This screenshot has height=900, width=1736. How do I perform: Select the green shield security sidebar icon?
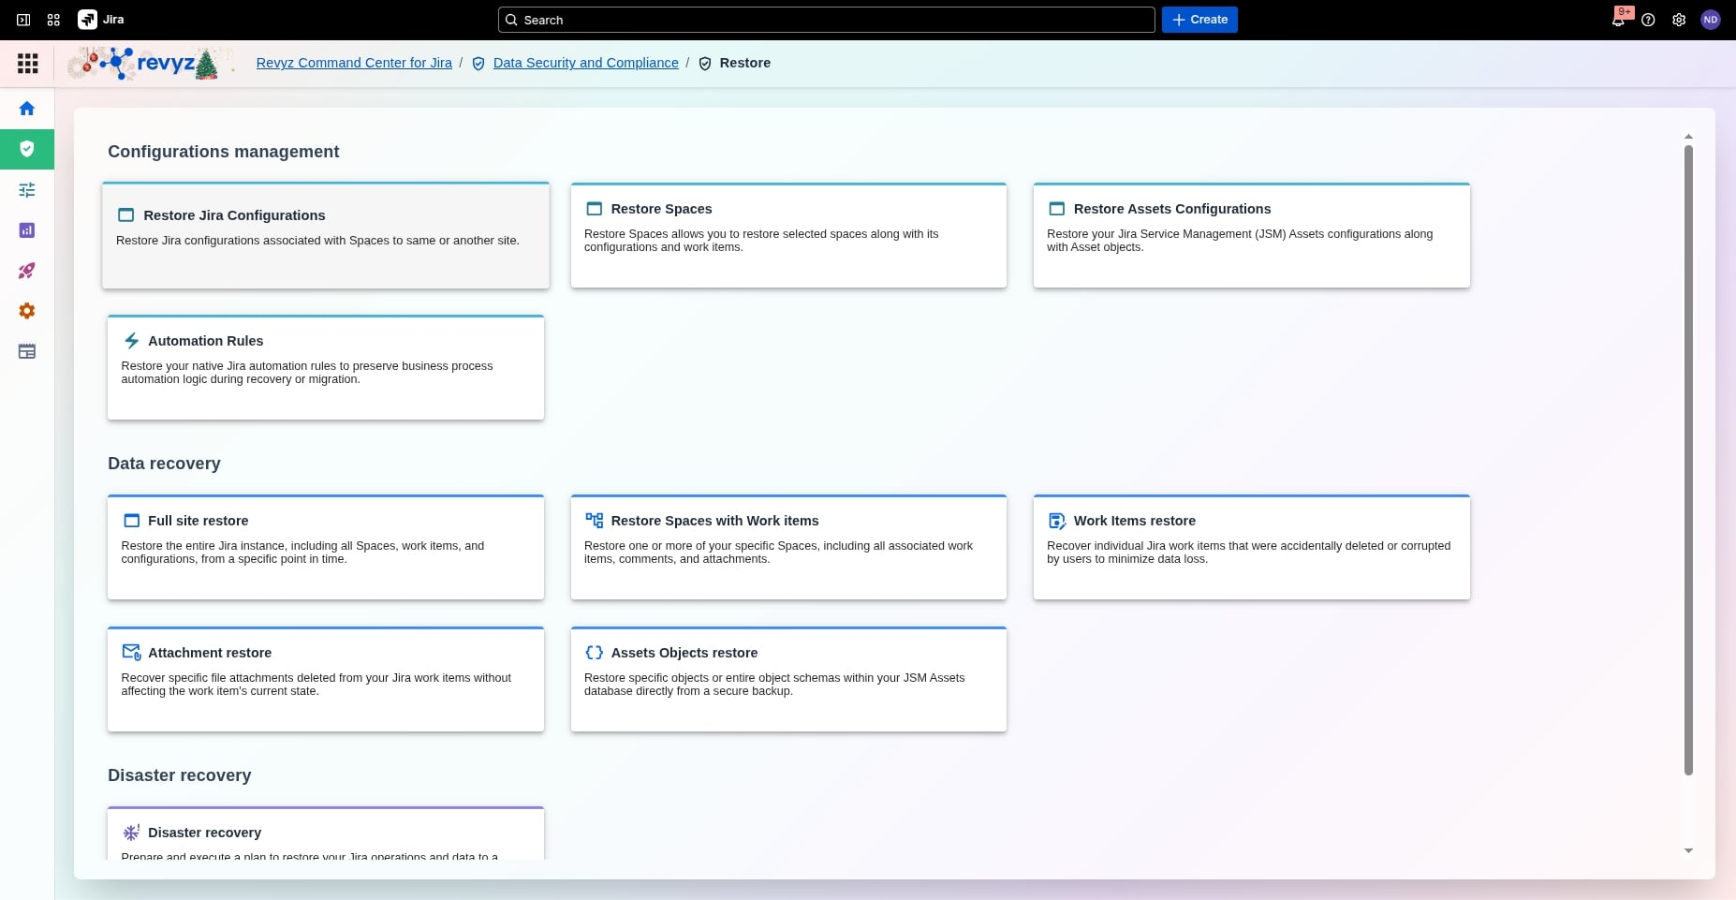click(27, 149)
